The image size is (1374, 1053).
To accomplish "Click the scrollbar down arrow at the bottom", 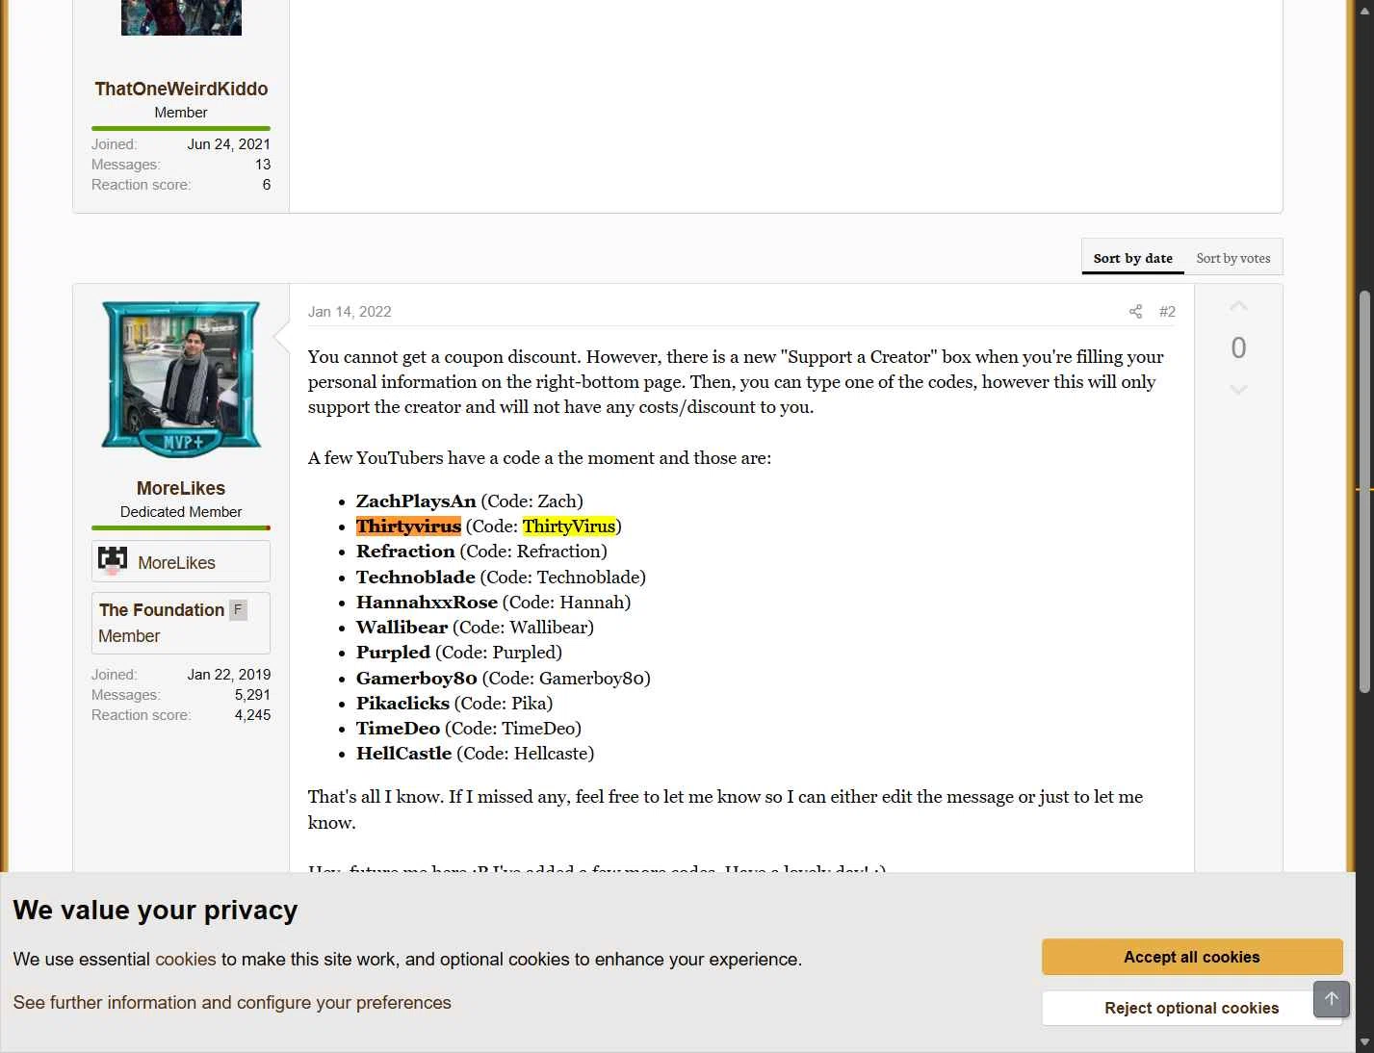I will (1364, 1042).
